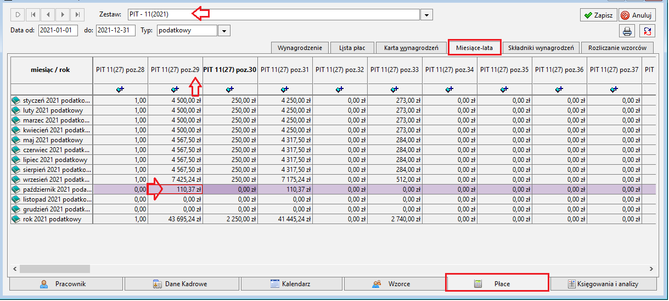The image size is (669, 301).
Task: Click the refresh icon next to printer
Action: (x=648, y=31)
